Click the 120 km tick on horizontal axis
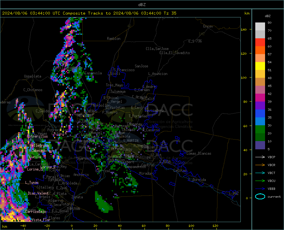The image size is (284, 230). [215, 226]
